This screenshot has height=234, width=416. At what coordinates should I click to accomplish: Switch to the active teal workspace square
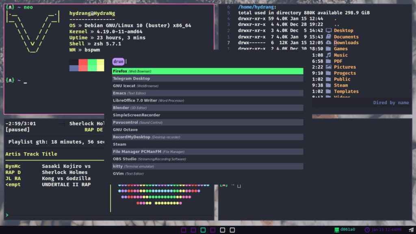point(203,230)
